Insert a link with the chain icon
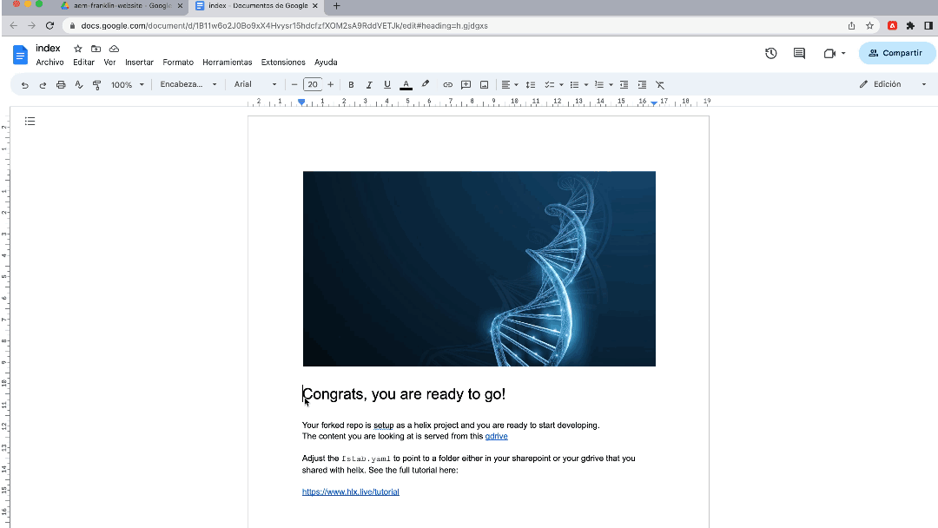This screenshot has height=528, width=938. (x=448, y=85)
